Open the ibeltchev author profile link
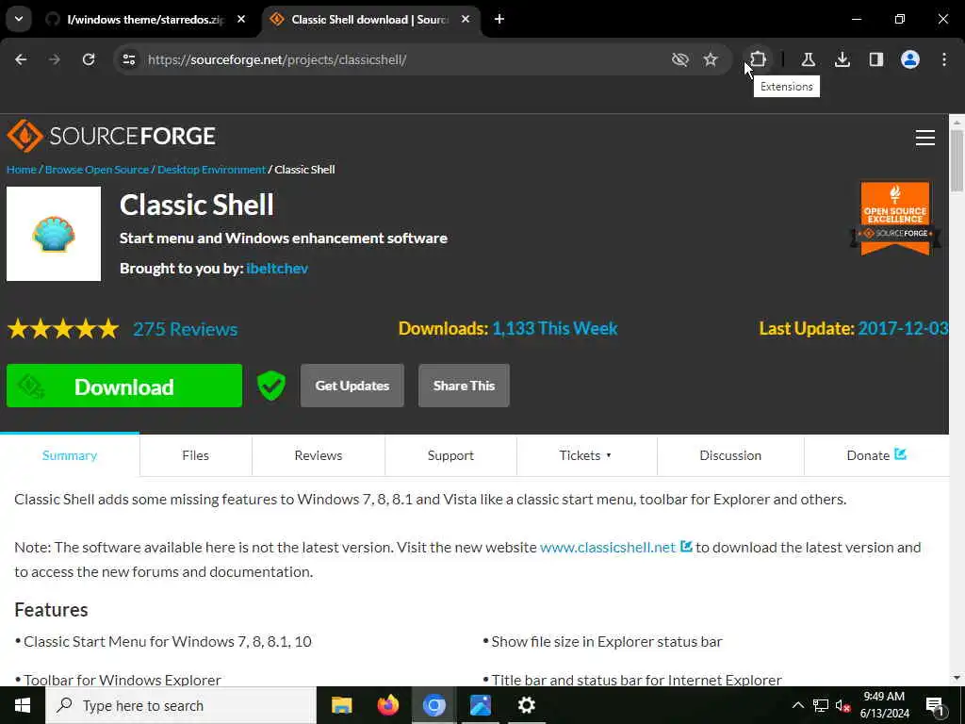Viewport: 965px width, 724px height. point(277,269)
